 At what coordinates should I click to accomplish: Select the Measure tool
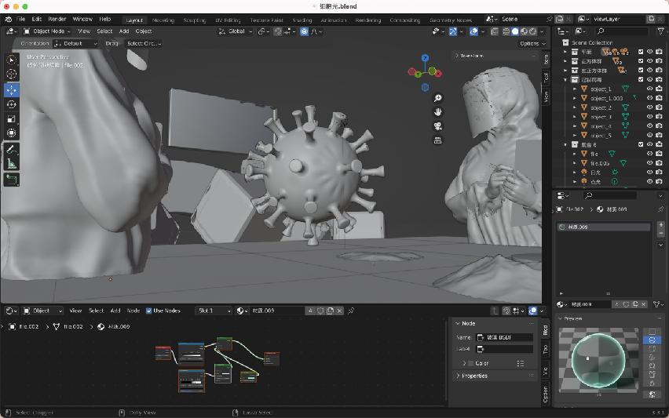12,164
